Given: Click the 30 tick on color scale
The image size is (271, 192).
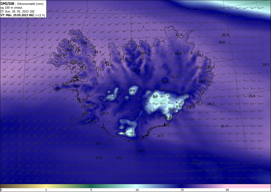Looking at the screenshot, I should coord(227,190).
